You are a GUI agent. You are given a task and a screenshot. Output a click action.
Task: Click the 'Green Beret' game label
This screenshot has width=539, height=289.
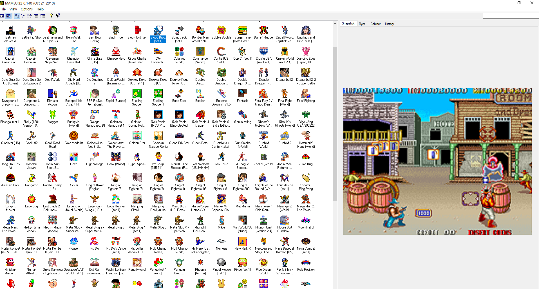pyautogui.click(x=200, y=143)
